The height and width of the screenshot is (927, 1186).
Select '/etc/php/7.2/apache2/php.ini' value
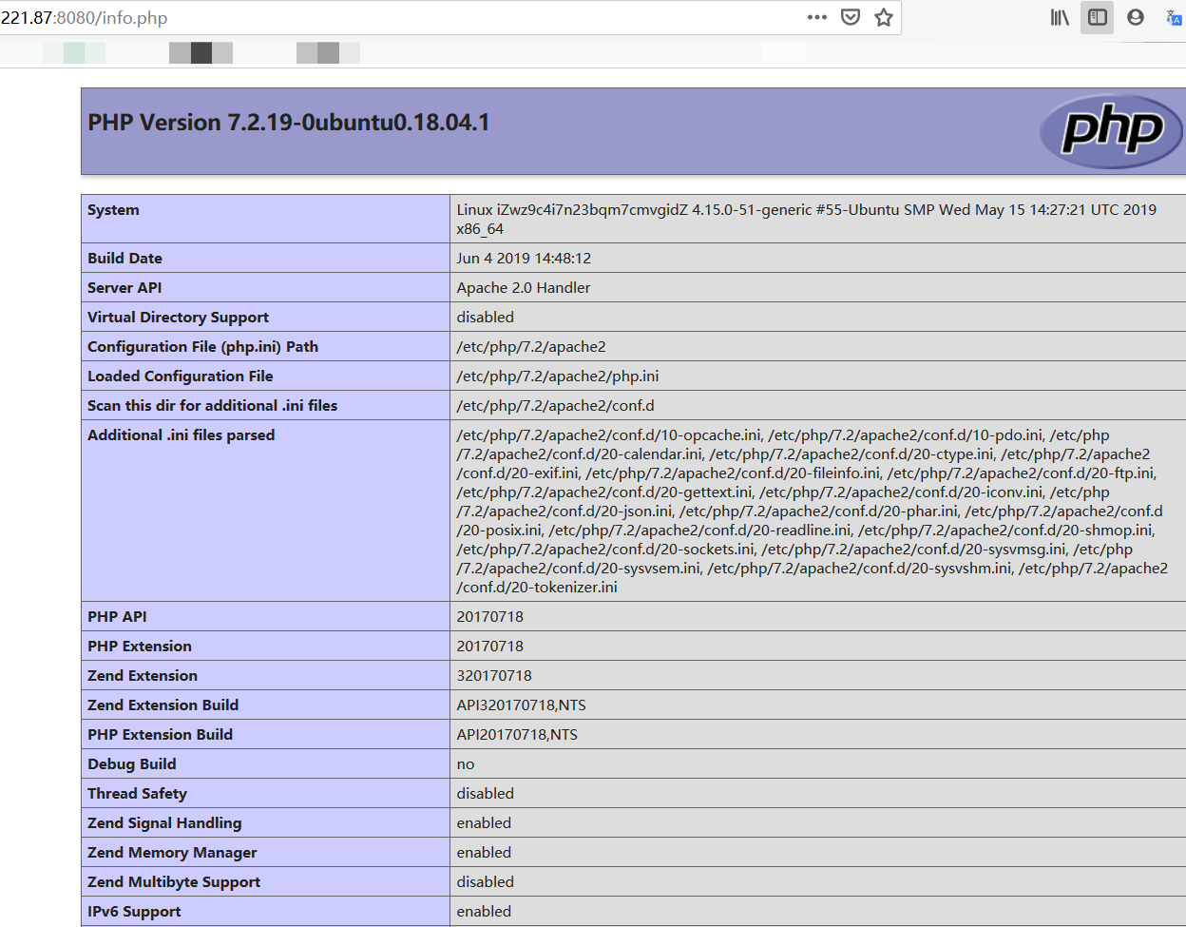(558, 377)
